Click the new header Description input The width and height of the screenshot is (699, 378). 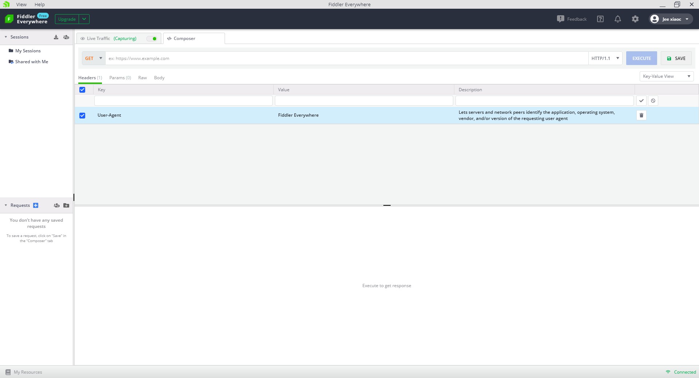coord(544,101)
